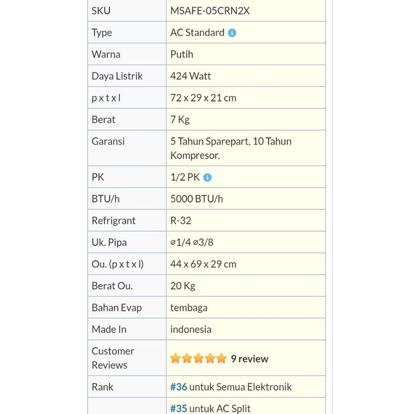
Task: Click the outdoor dimensions 44 x 69 x 29 cm
Action: [x=203, y=264]
